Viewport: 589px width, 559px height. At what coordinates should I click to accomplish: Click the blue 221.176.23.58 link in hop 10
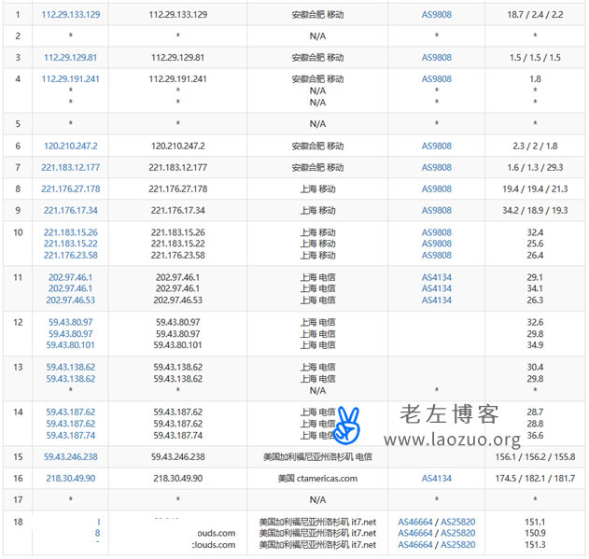pos(71,255)
